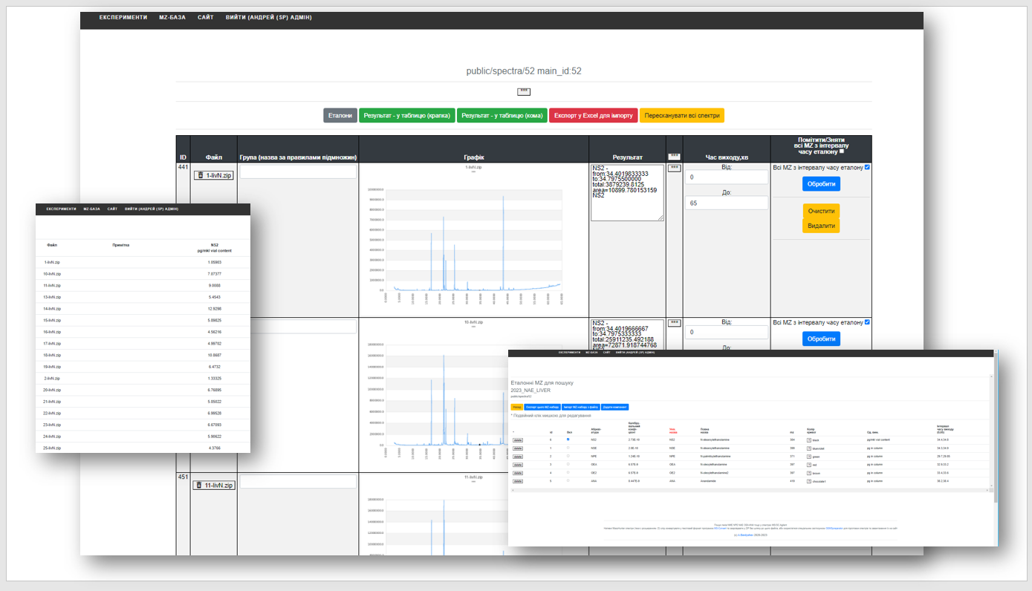Toggle header checkbox for all MZ intervals
Viewport: 1032px width, 591px height.
coord(842,151)
